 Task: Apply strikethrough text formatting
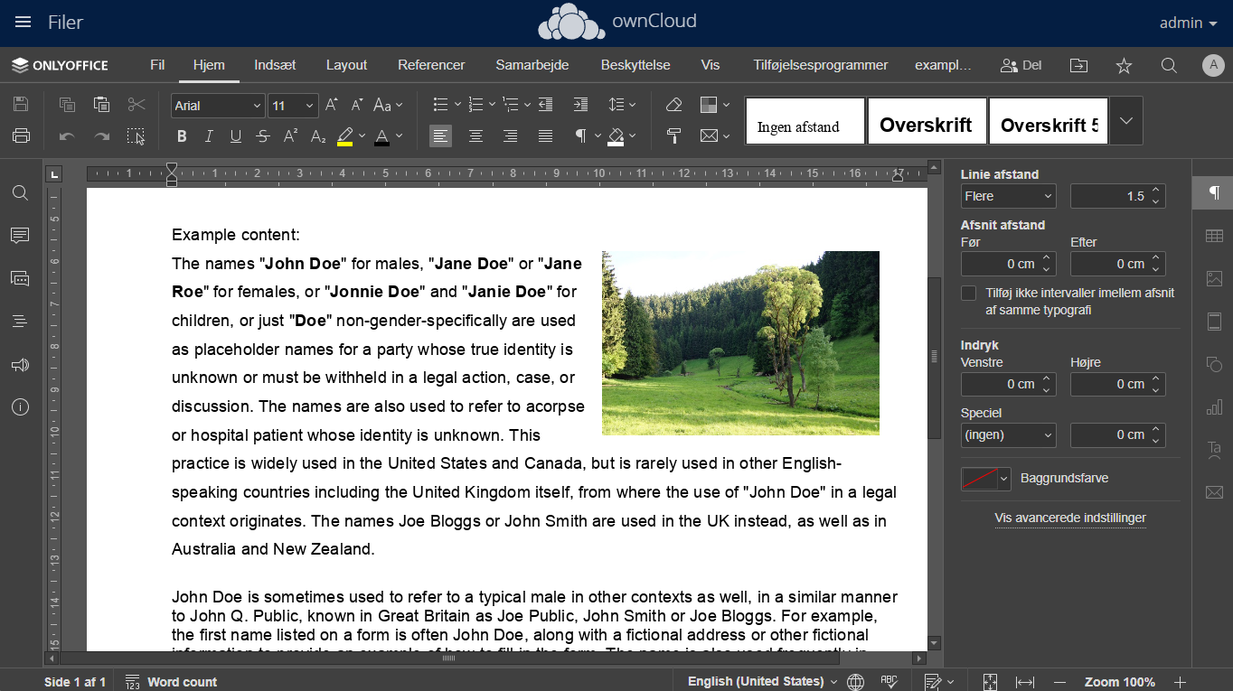click(263, 136)
